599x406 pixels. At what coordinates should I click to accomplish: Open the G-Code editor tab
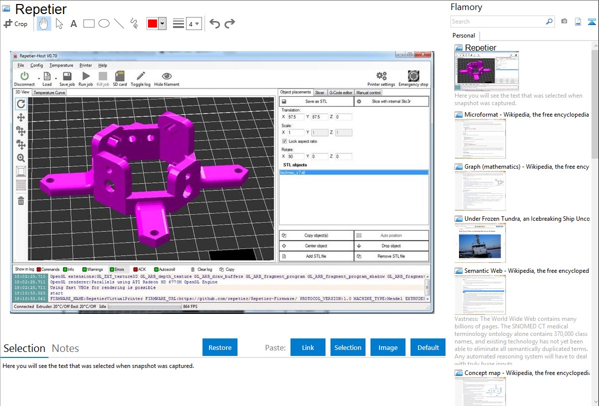[341, 93]
